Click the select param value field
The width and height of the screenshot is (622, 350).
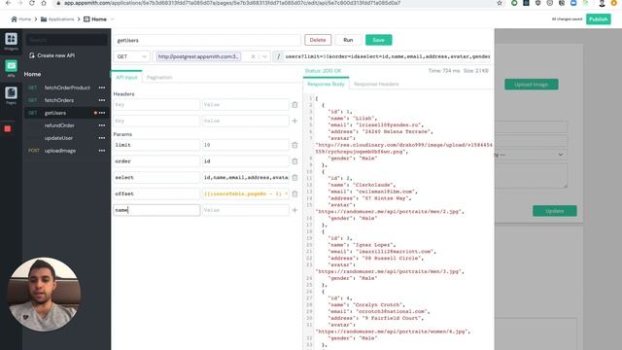point(246,177)
